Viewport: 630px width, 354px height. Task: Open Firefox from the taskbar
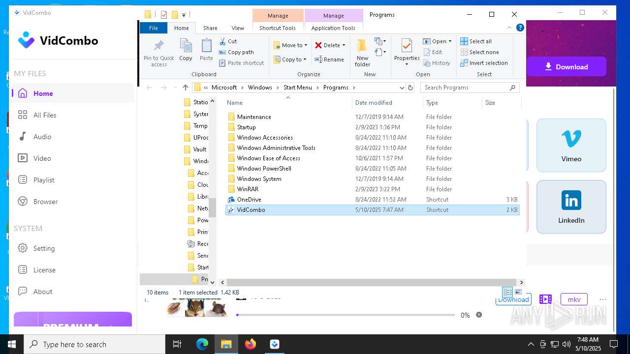click(251, 344)
